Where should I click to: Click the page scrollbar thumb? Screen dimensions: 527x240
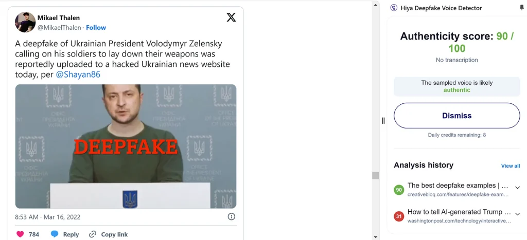375,176
